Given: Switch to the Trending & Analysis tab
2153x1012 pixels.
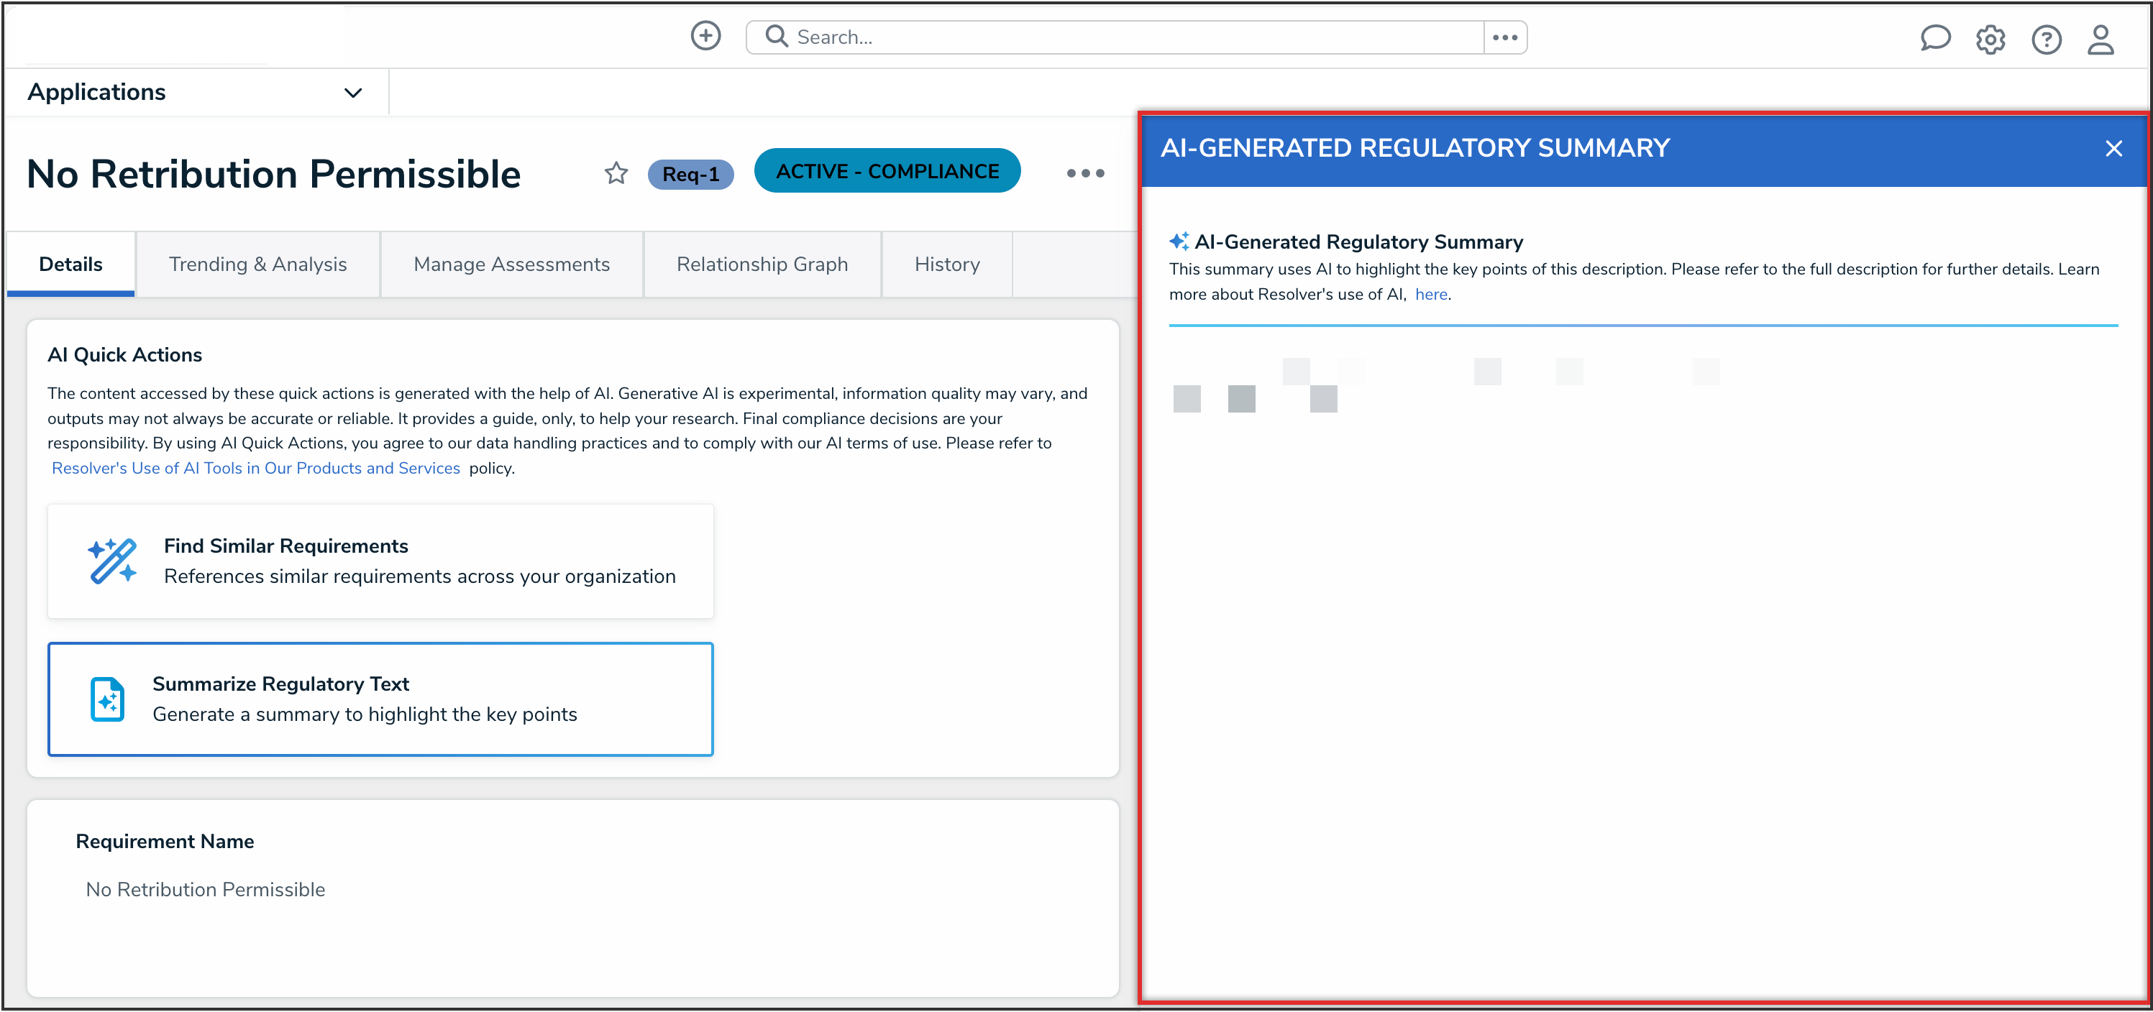Looking at the screenshot, I should click(x=257, y=264).
